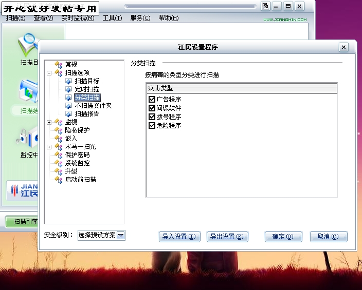This screenshot has width=362, height=290.
Task: Click the icon beside 扫描目标 item
Action: coord(68,81)
